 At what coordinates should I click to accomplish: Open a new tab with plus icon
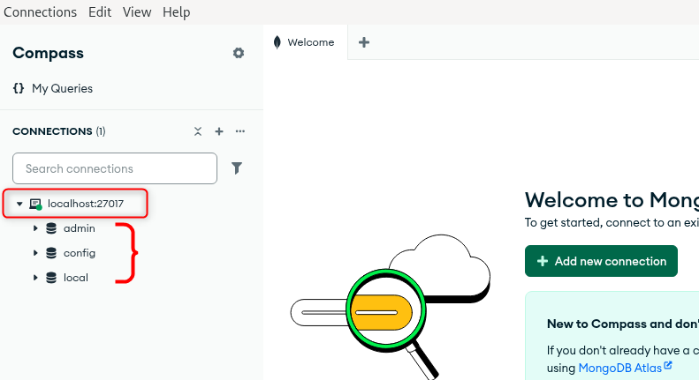coord(363,42)
